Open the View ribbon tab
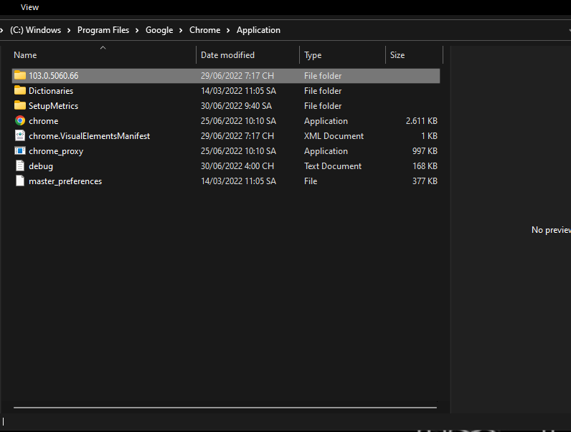This screenshot has width=571, height=432. pos(29,7)
